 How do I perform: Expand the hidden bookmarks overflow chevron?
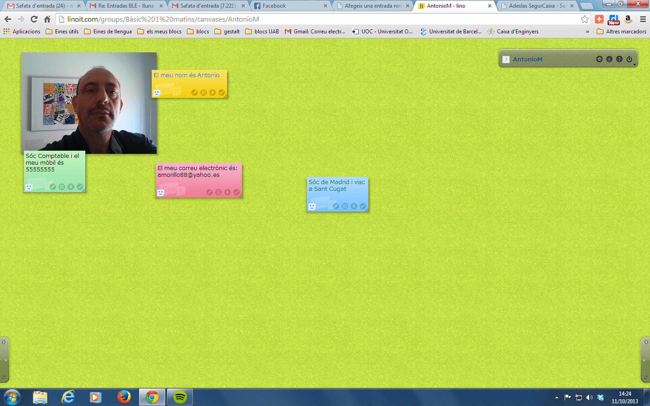(587, 32)
